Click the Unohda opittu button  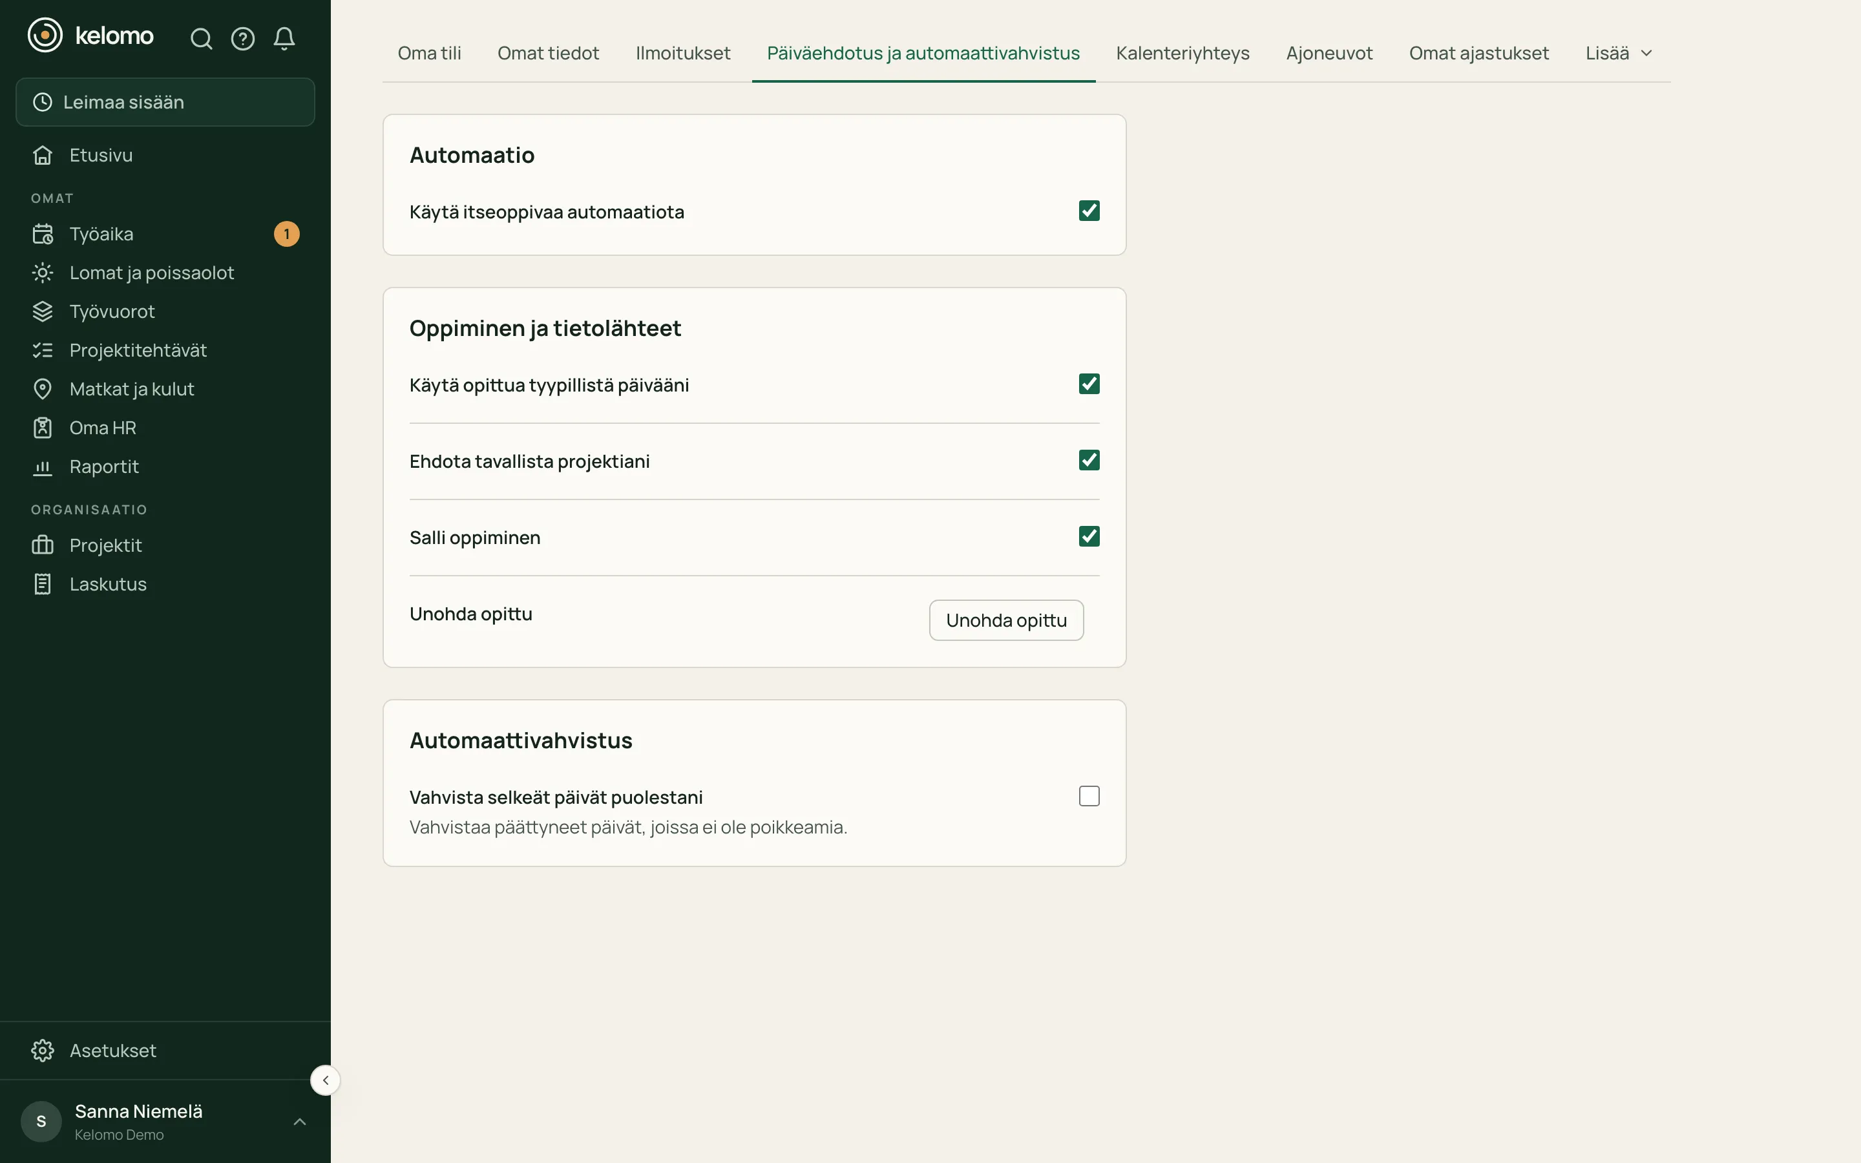click(x=1006, y=621)
